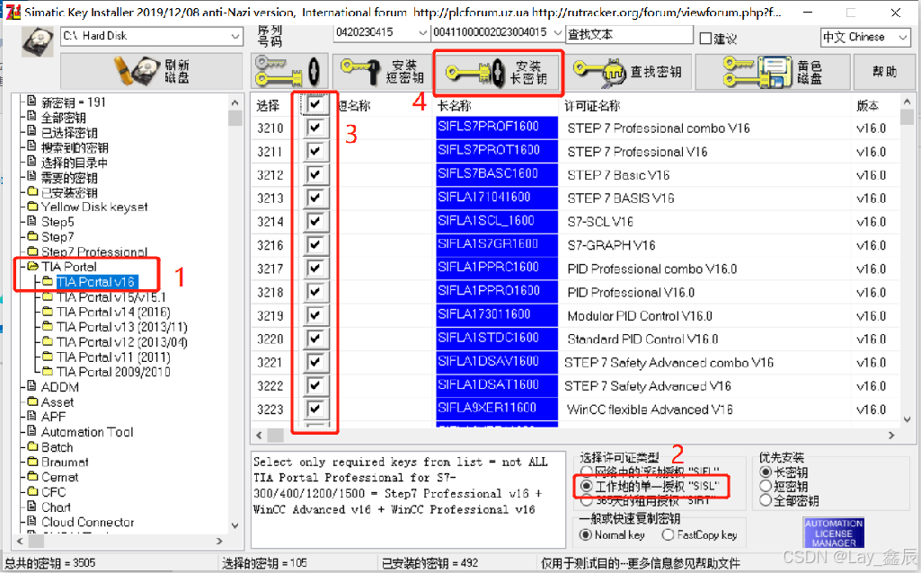921x573 pixels.
Task: Click tree panel vertical scroll down arrow
Action: (x=235, y=525)
